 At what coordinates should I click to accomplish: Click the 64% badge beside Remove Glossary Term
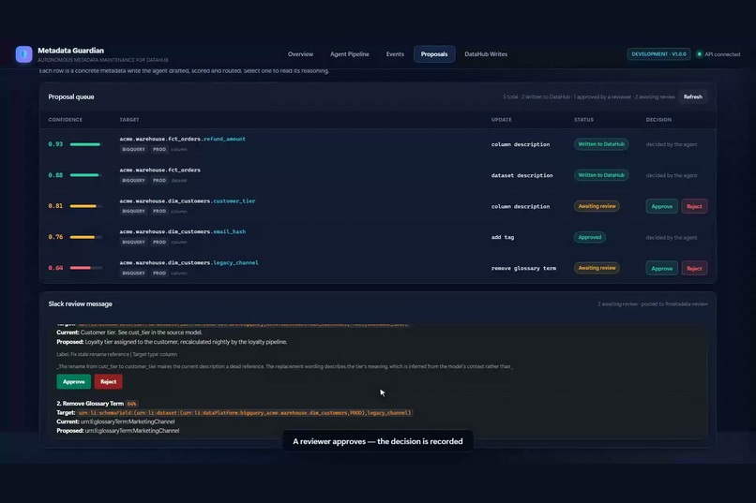coord(131,404)
